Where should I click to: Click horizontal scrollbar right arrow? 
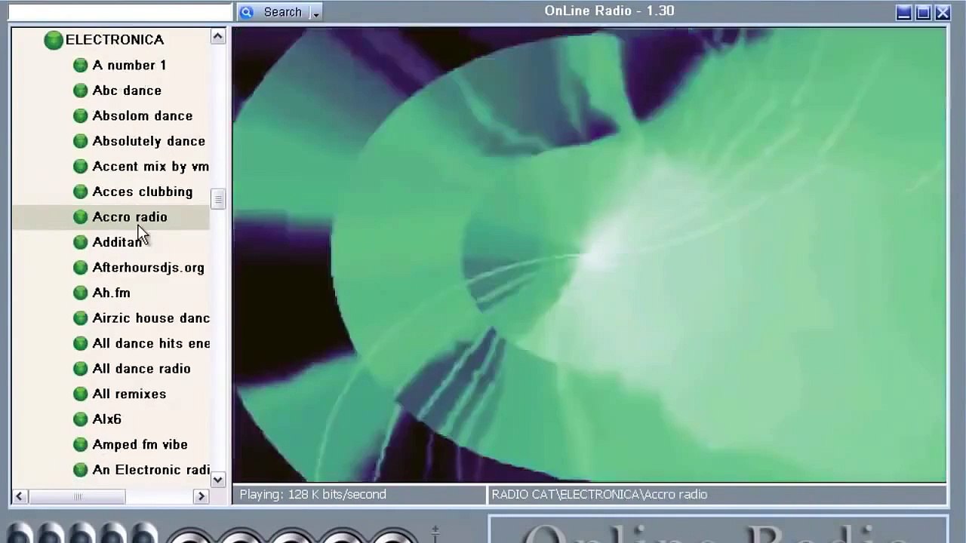coord(201,496)
